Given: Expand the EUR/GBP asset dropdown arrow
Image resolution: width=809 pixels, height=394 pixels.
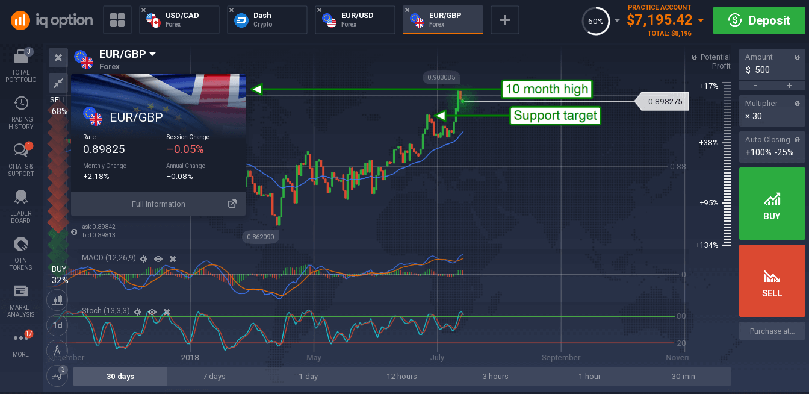Looking at the screenshot, I should point(152,54).
